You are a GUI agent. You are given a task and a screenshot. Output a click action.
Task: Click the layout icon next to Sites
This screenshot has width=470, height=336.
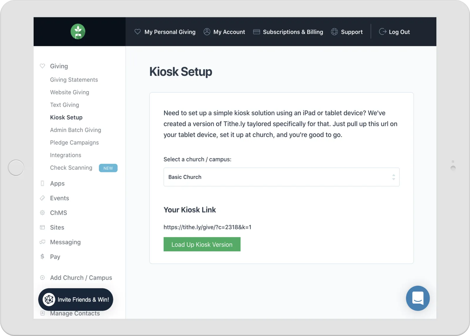42,227
